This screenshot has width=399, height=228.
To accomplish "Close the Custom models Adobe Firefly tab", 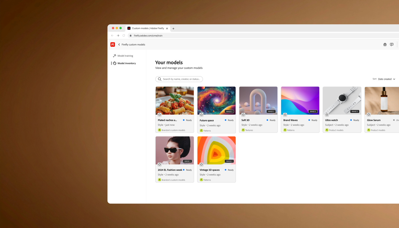I will 167,28.
